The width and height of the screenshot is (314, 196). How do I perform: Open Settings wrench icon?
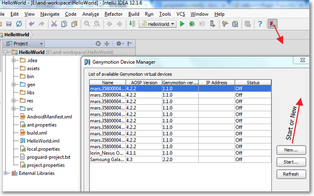tap(225, 24)
